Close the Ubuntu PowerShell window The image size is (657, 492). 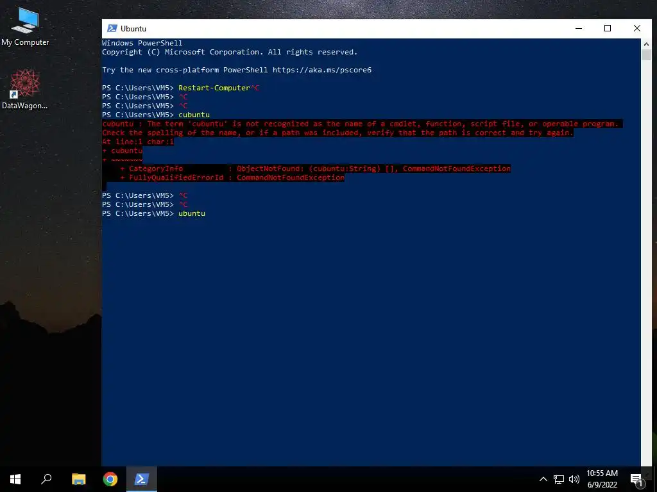click(637, 28)
